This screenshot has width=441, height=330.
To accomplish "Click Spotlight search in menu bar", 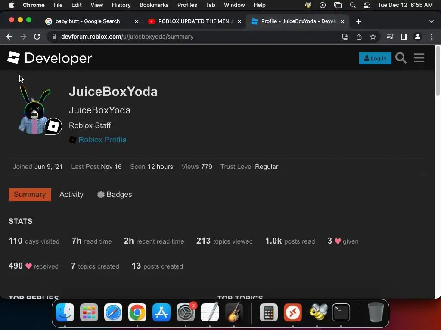I will coord(353,5).
